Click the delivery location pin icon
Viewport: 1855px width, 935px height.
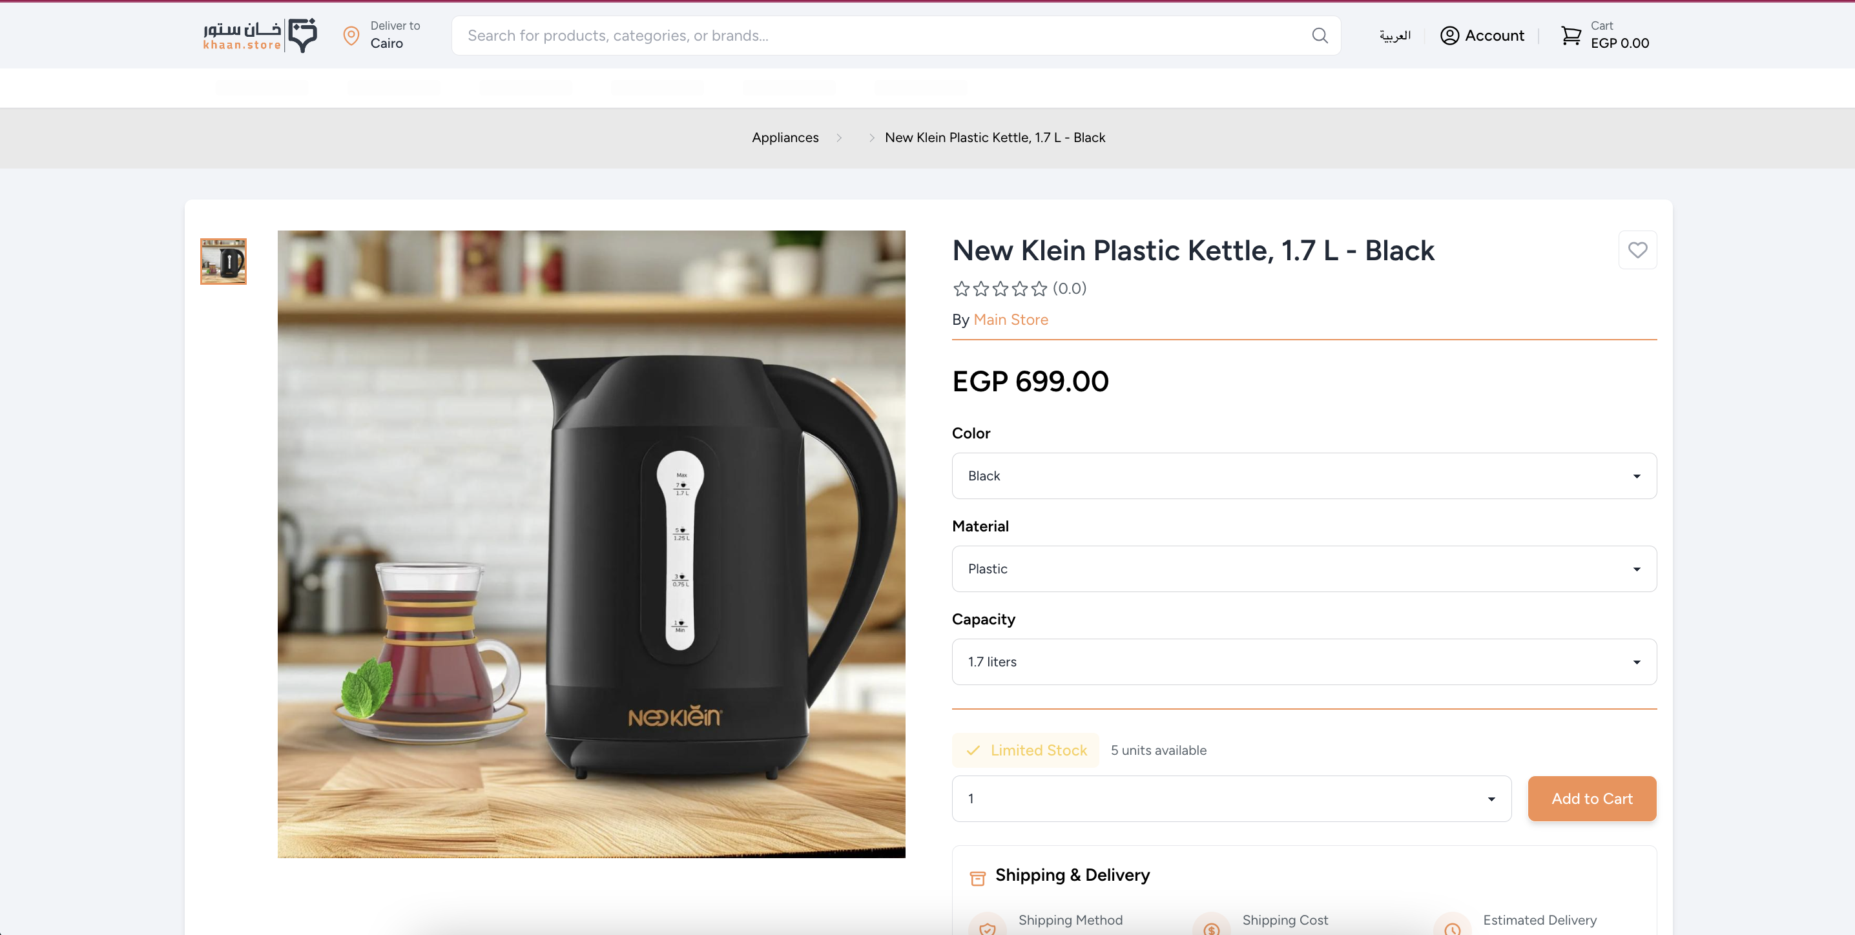click(x=351, y=36)
